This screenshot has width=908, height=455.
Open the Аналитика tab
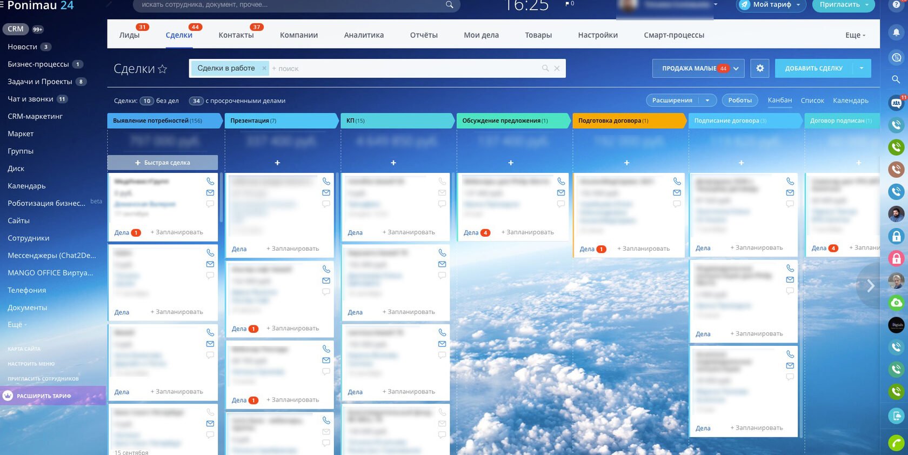364,35
